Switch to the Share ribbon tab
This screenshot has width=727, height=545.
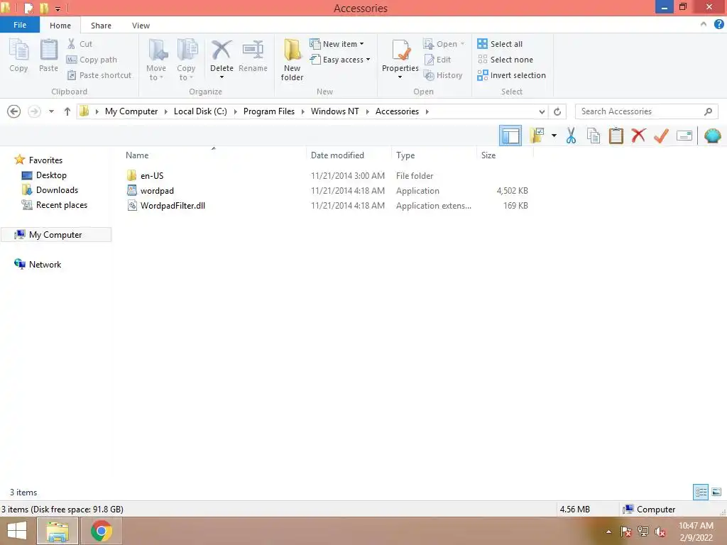[x=101, y=26]
